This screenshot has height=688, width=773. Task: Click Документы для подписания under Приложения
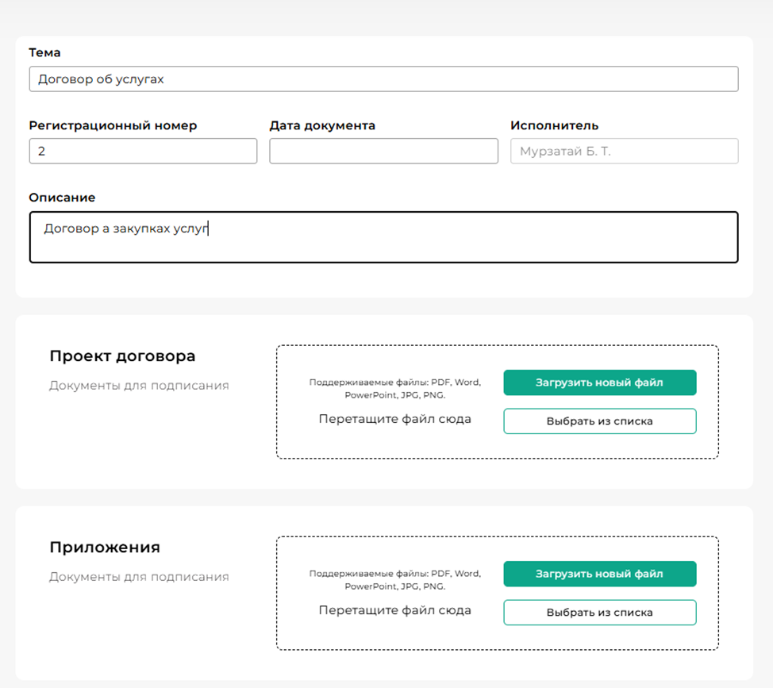pos(139,577)
